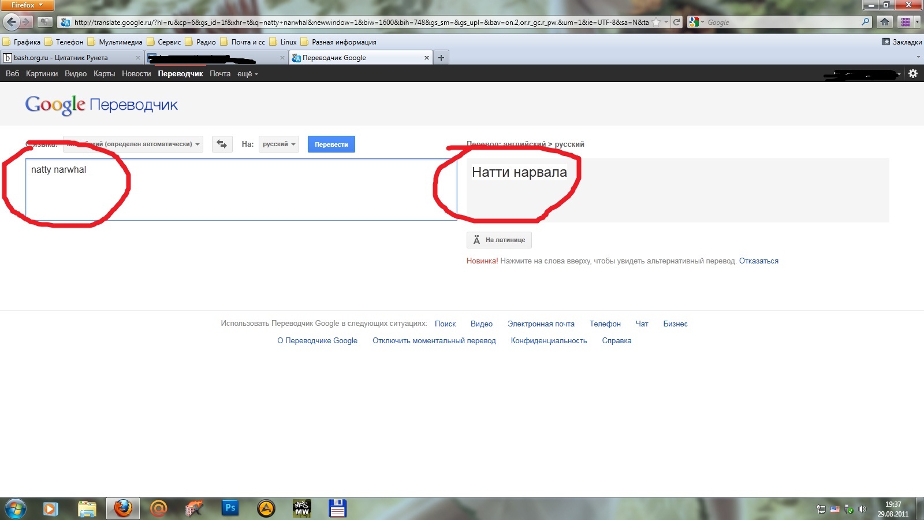Expand the ещё menu in Google bar
This screenshot has height=520, width=924.
pos(247,74)
